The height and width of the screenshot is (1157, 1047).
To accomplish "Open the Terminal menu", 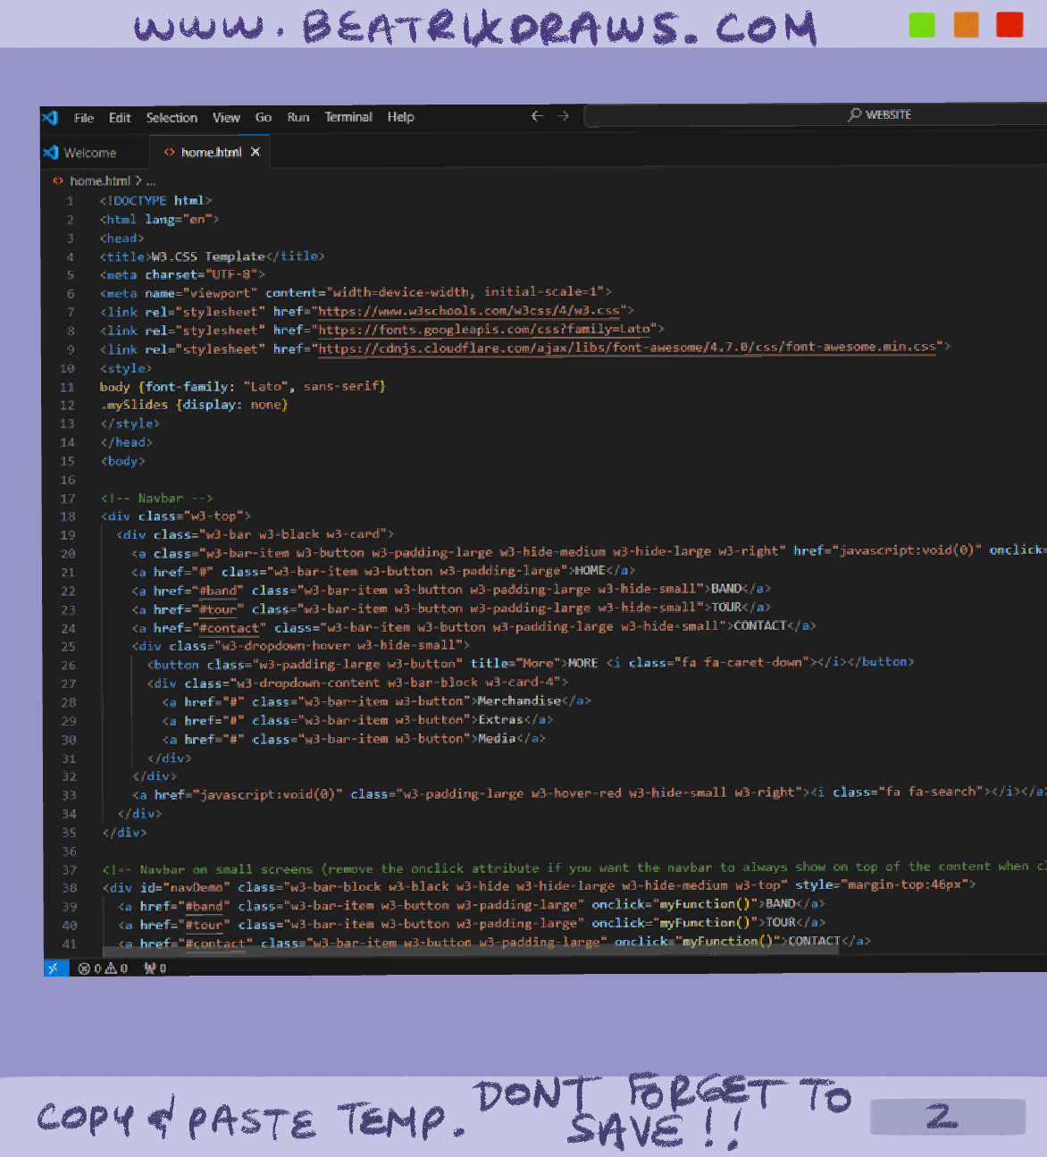I will pos(348,117).
